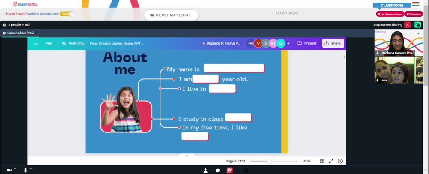Click the Canva vertical scrollbar thumb
429x174 pixels.
point(344,57)
